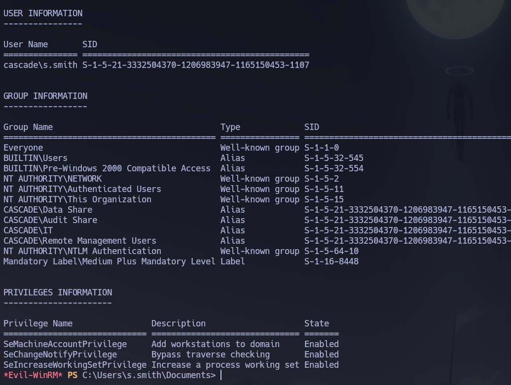Select the NT AUTHORITY\NETWORK group
The width and height of the screenshot is (511, 385).
pos(52,178)
